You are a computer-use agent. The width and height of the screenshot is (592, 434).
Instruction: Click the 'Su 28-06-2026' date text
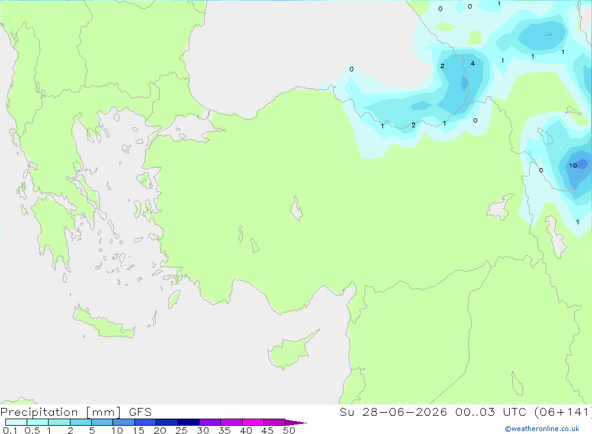(393, 412)
